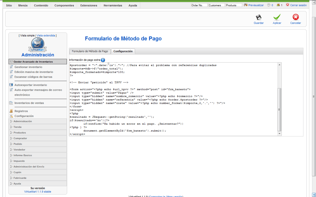Open the Sitio menu

(x=9, y=5)
